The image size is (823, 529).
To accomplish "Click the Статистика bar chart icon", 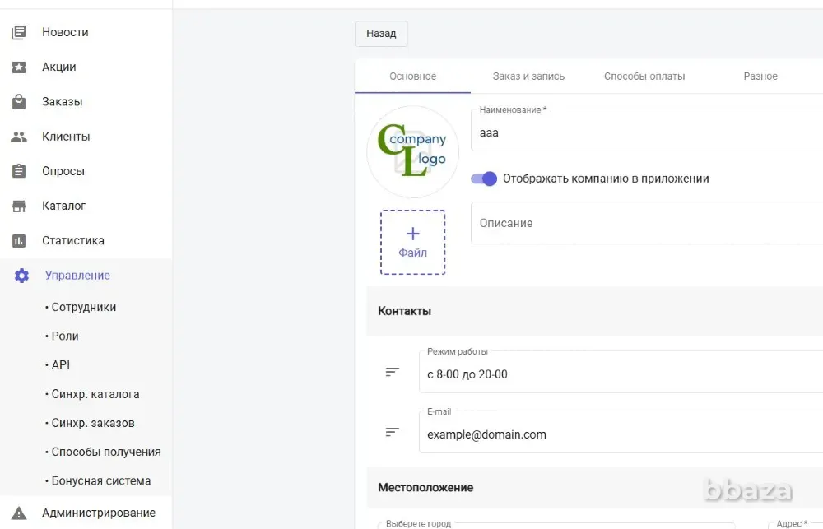I will (x=19, y=240).
